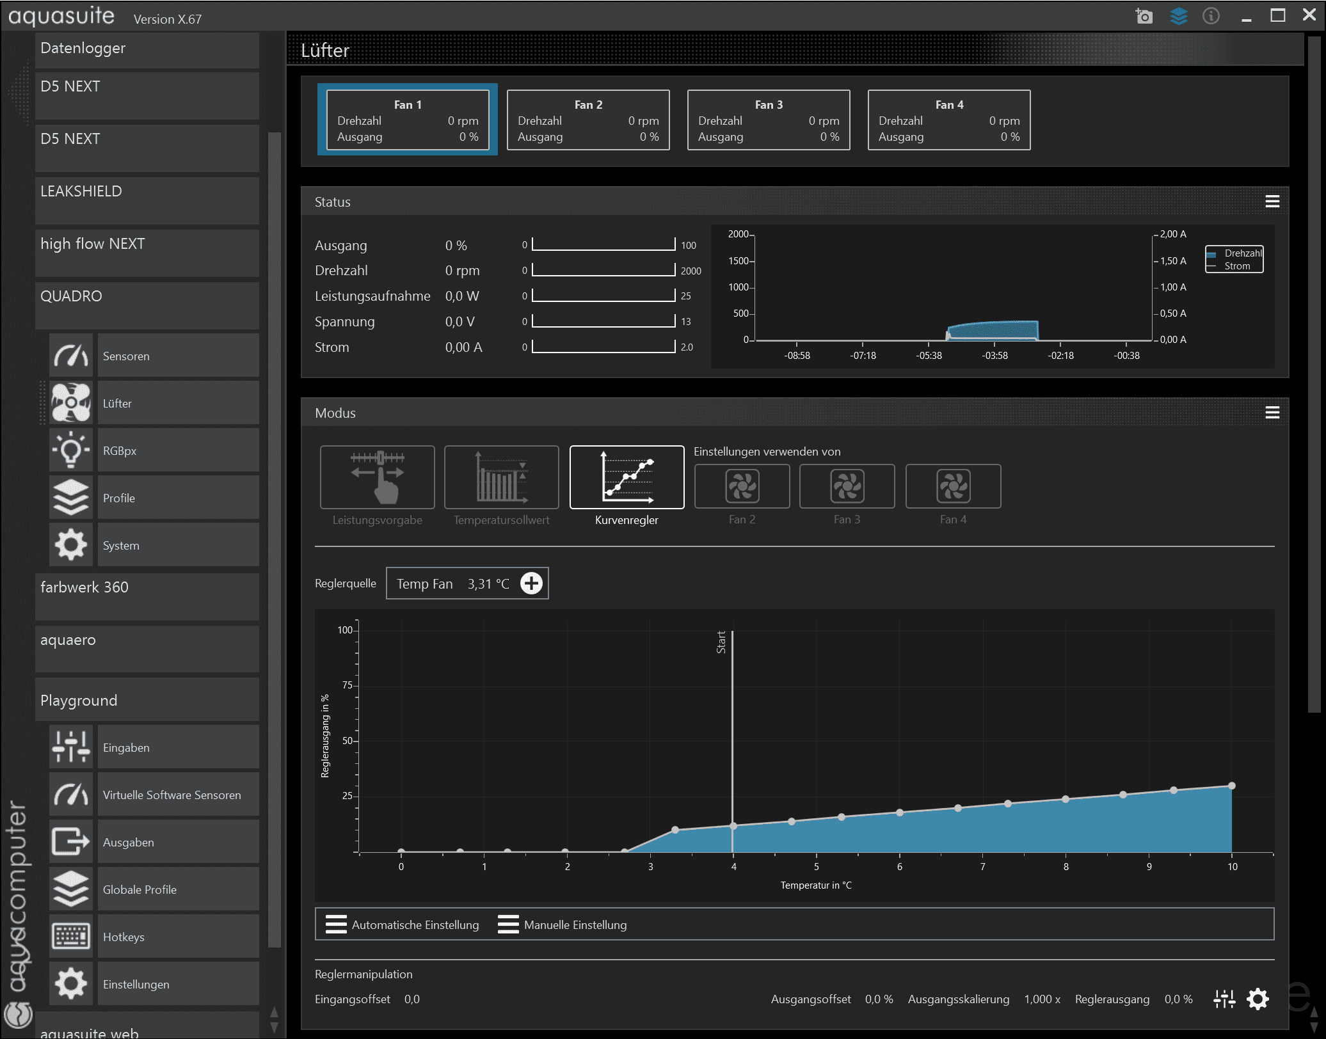1326x1039 pixels.
Task: Add a controller source with plus icon
Action: click(x=531, y=583)
